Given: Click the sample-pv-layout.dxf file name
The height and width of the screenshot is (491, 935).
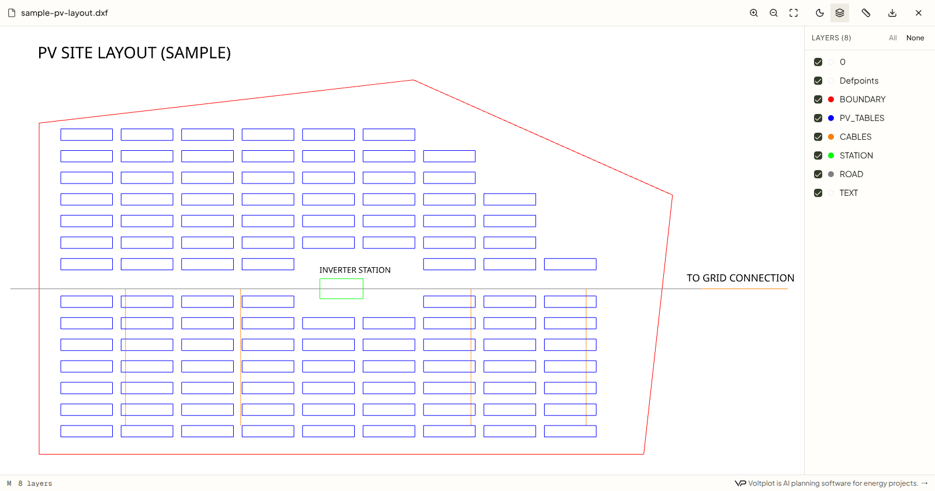Looking at the screenshot, I should (64, 13).
